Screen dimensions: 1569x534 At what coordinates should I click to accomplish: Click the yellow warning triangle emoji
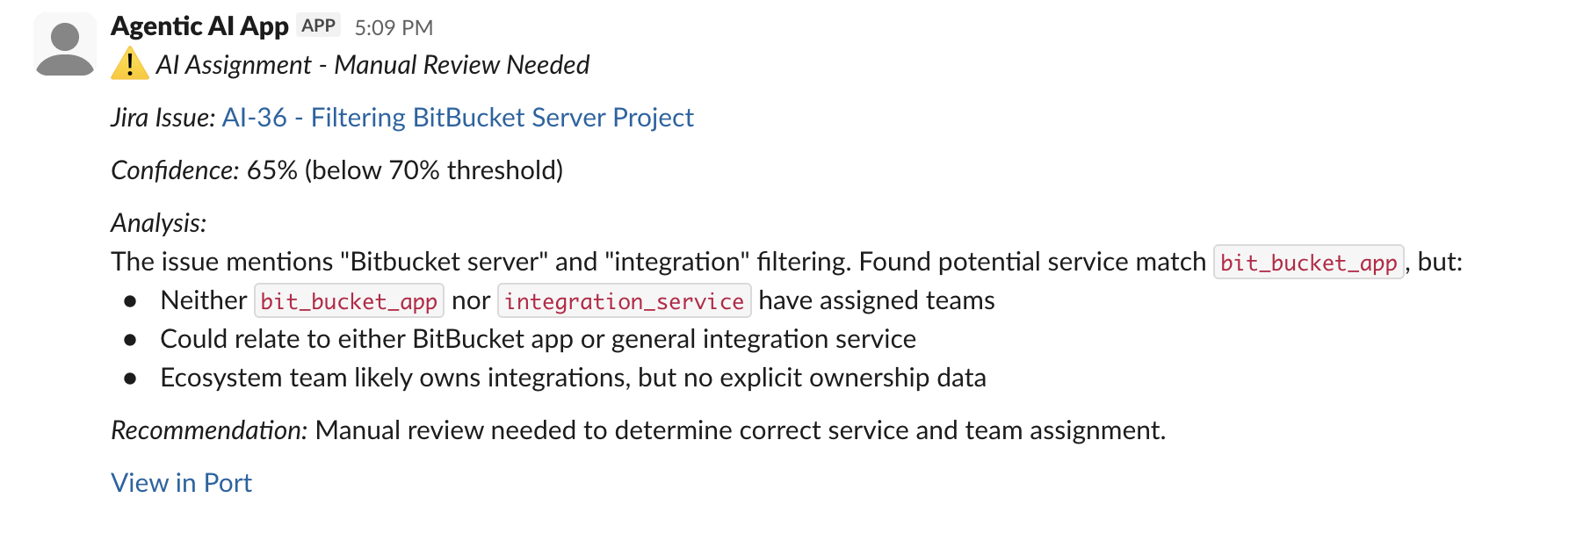coord(129,64)
